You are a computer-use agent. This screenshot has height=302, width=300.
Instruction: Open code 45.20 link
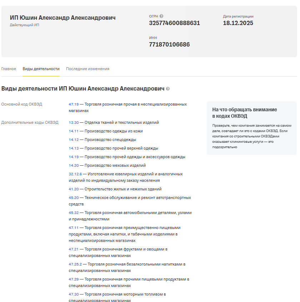coord(74,198)
